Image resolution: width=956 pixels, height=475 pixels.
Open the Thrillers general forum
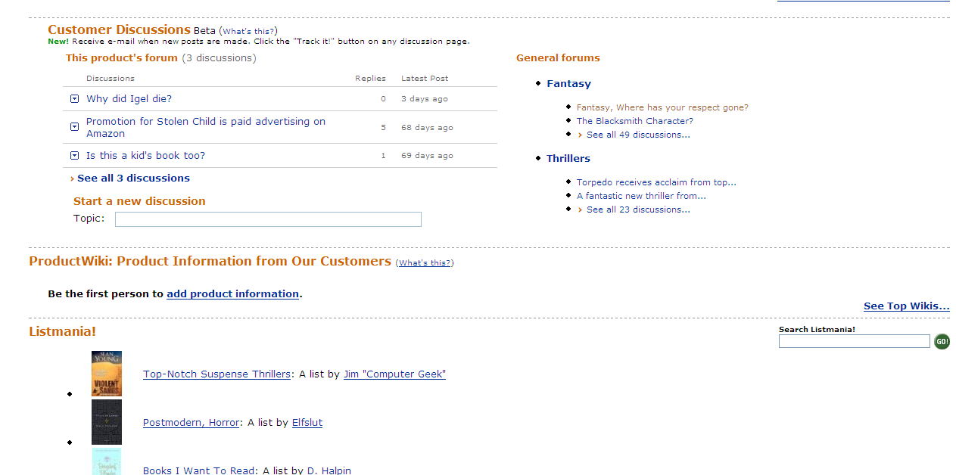[568, 159]
